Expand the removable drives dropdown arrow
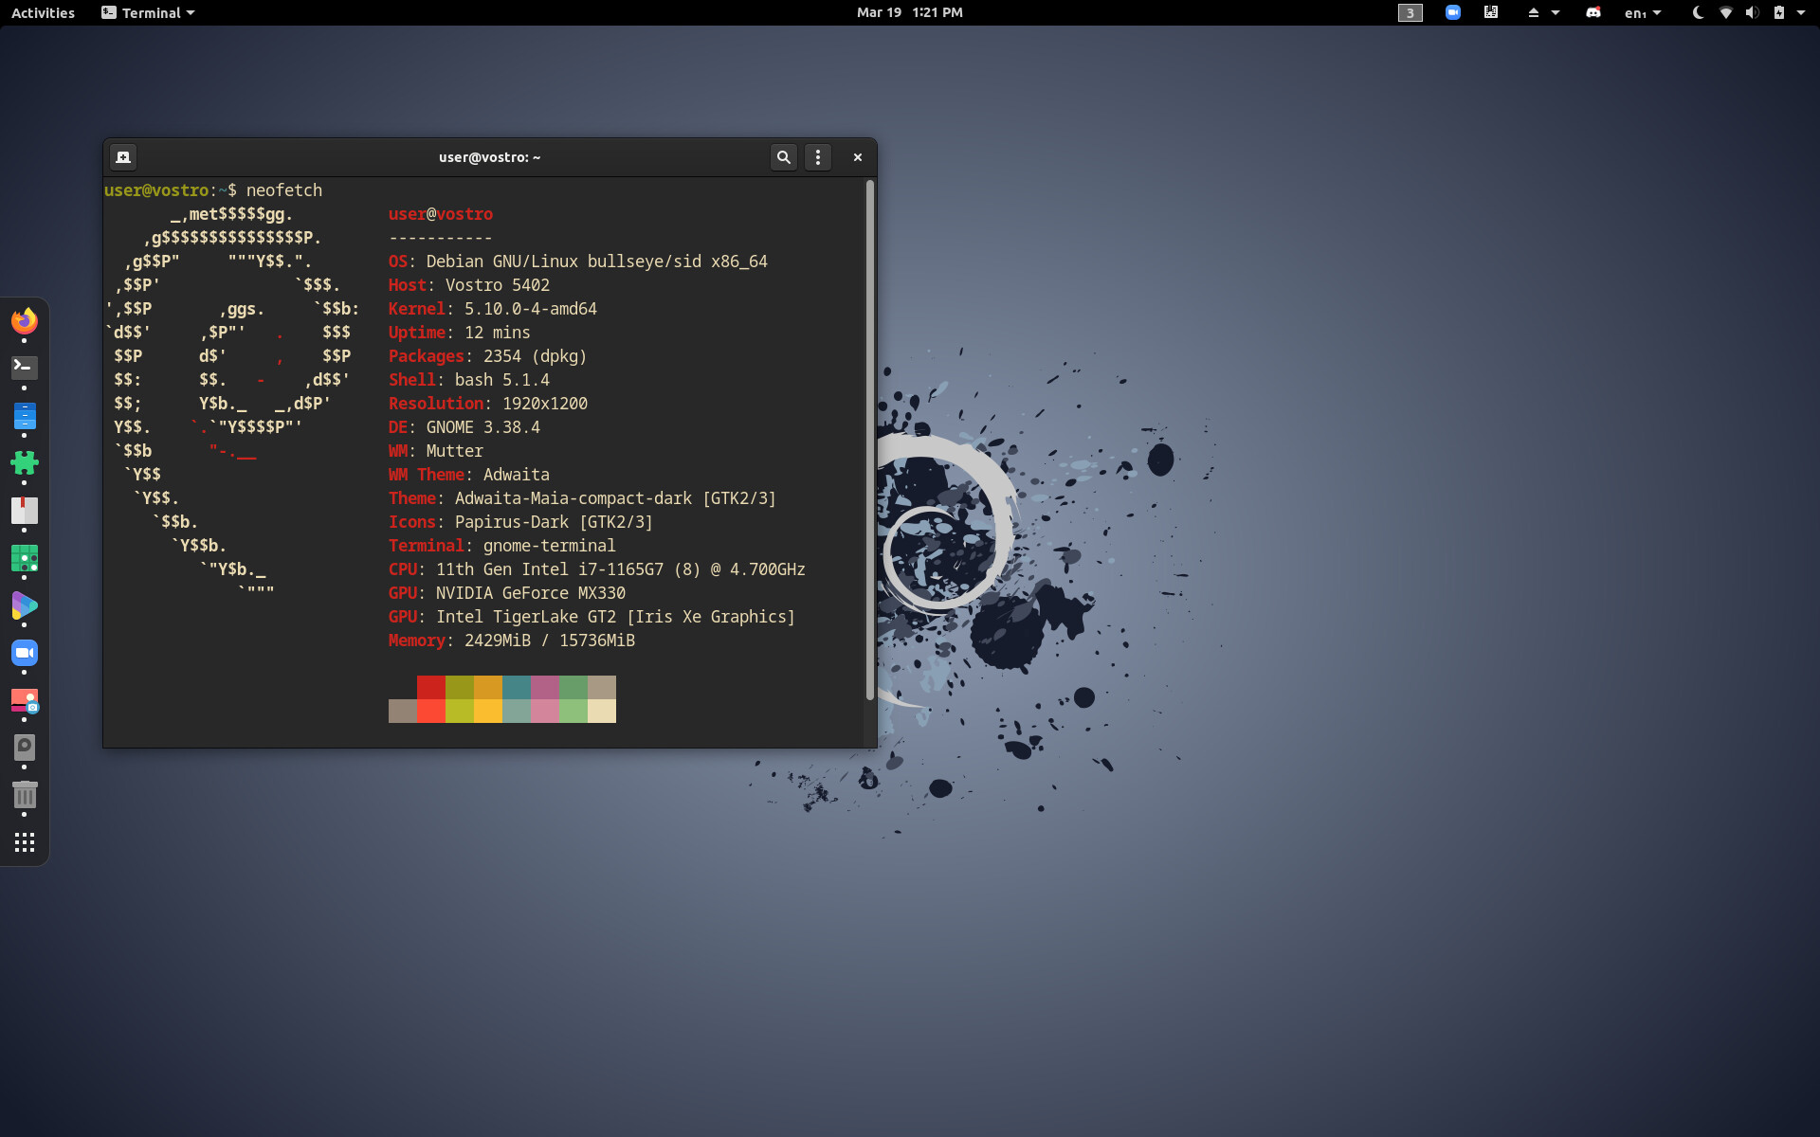This screenshot has height=1137, width=1820. (x=1556, y=13)
